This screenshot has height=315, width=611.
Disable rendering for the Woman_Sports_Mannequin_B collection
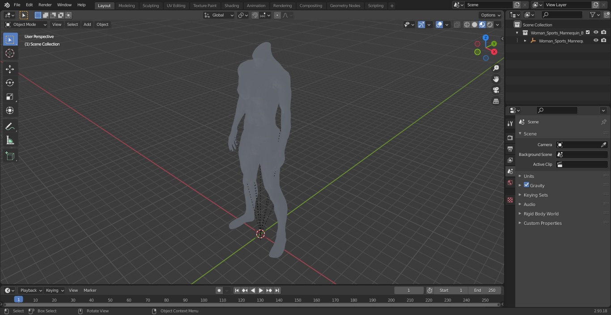pyautogui.click(x=604, y=32)
